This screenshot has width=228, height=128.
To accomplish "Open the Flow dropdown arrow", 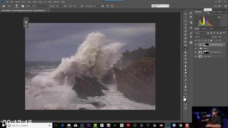I will coord(78,6).
